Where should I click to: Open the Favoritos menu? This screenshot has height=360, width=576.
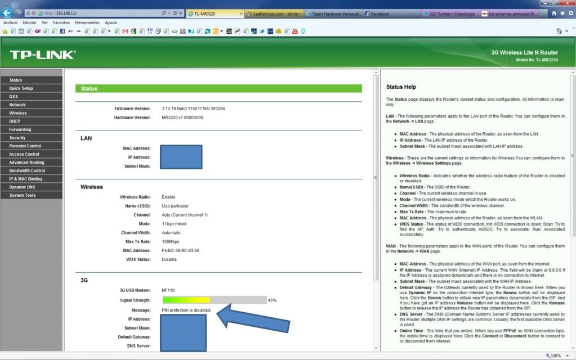pos(61,22)
